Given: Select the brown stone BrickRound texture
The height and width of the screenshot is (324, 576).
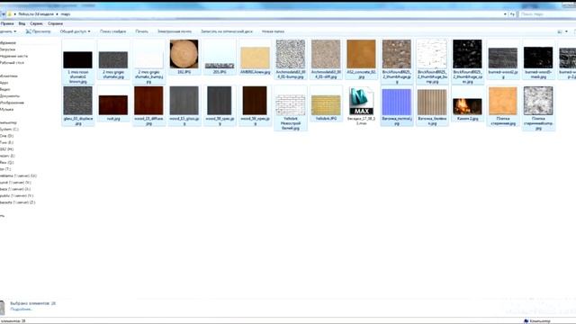Looking at the screenshot, I should (x=396, y=54).
